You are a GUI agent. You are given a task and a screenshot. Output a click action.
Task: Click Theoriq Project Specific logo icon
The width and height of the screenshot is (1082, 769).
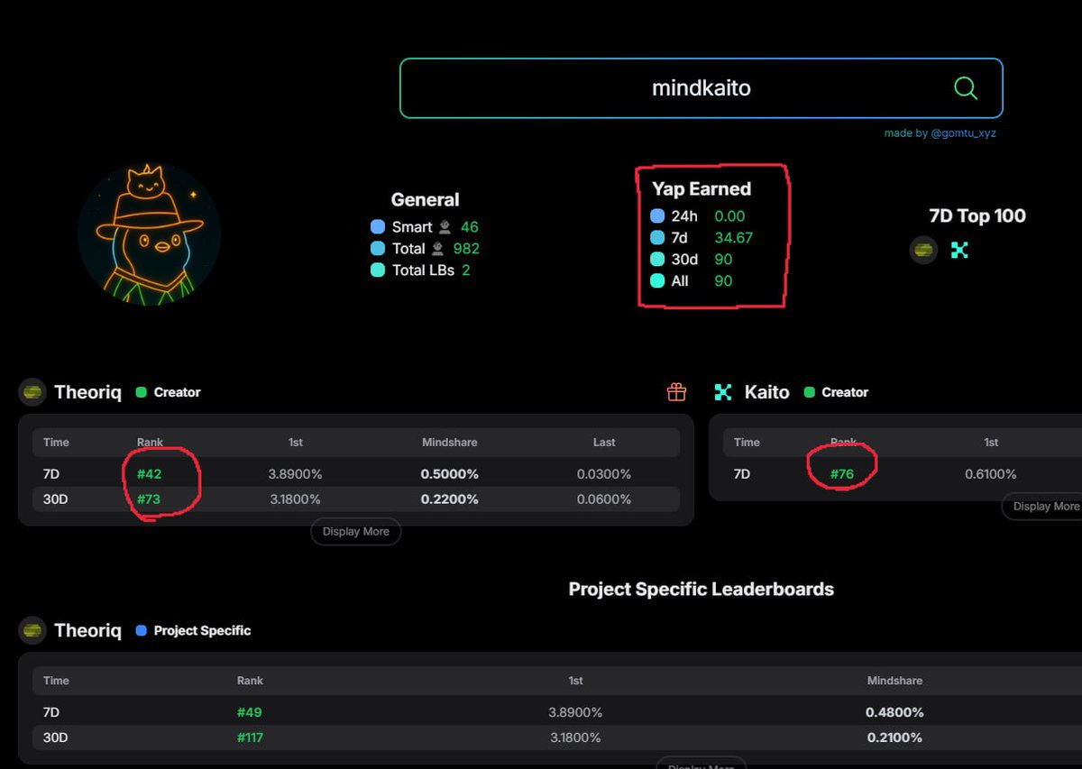32,630
